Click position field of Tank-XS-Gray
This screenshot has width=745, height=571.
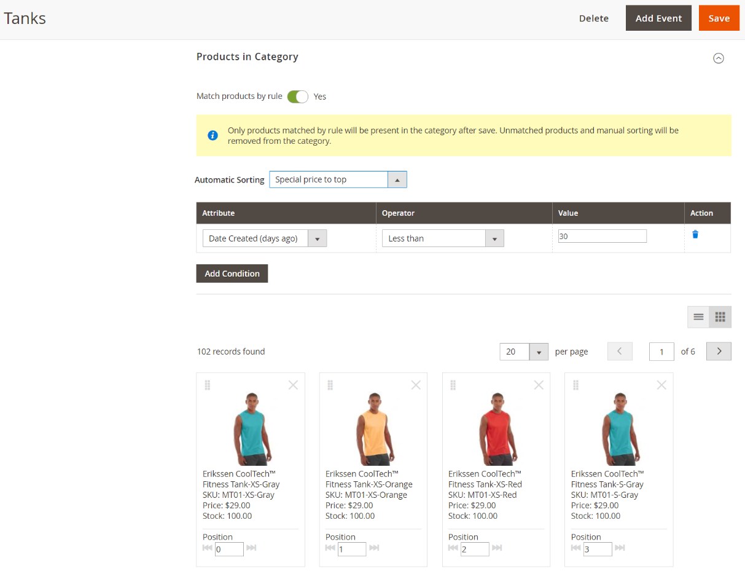pos(229,549)
